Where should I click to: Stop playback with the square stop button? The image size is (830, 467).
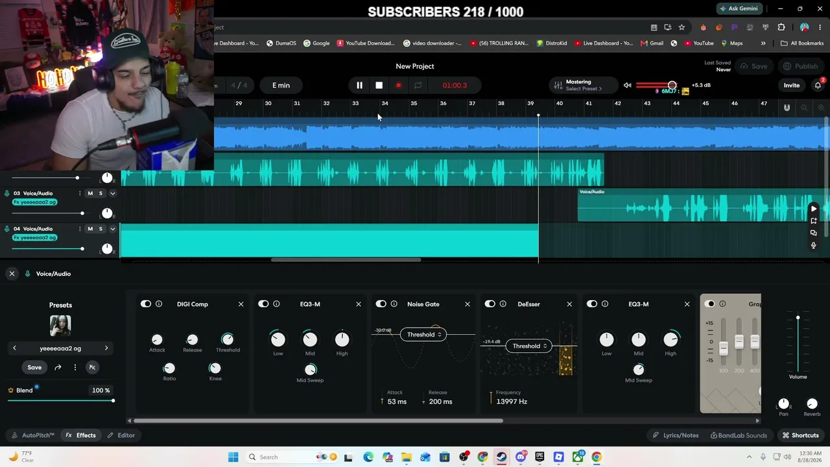[x=379, y=85]
